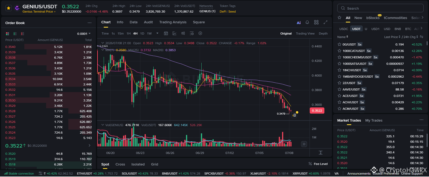Click the left arrow on volume pane
The height and width of the screenshot is (177, 429).
[99, 140]
